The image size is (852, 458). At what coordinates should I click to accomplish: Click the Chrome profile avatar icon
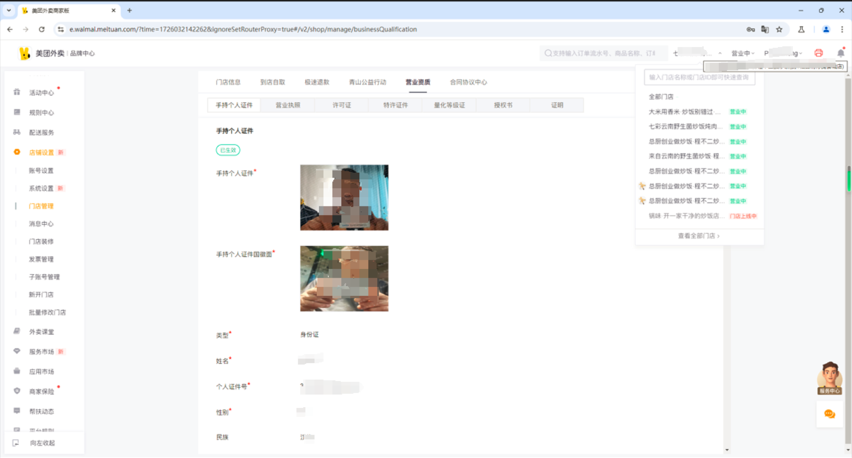tap(826, 29)
